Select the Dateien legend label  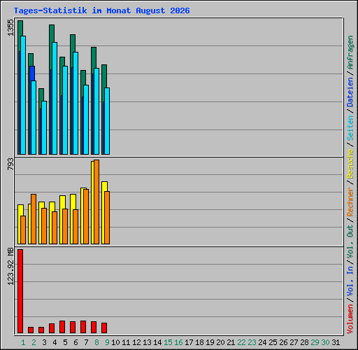(350, 92)
